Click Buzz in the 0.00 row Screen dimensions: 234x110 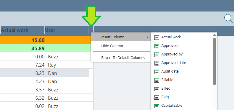click(x=53, y=57)
